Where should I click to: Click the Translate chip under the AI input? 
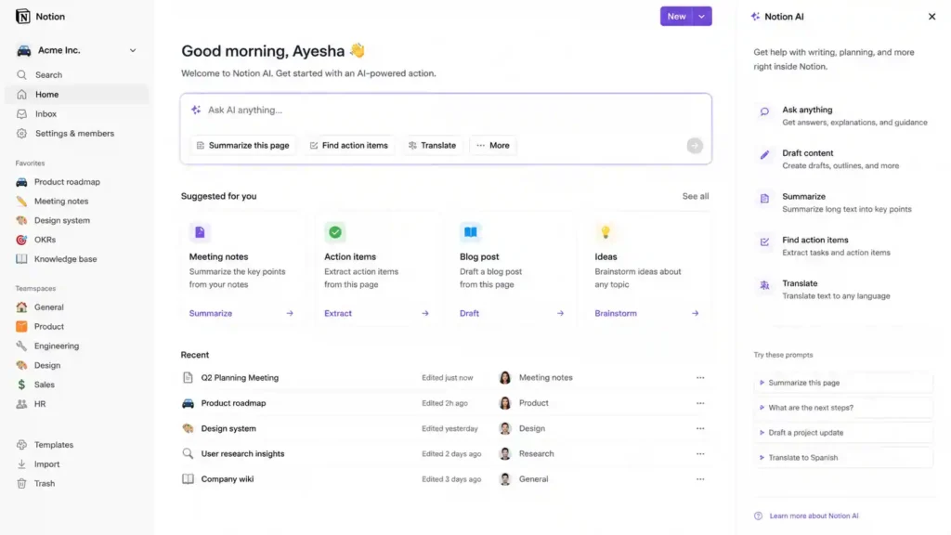coord(432,146)
